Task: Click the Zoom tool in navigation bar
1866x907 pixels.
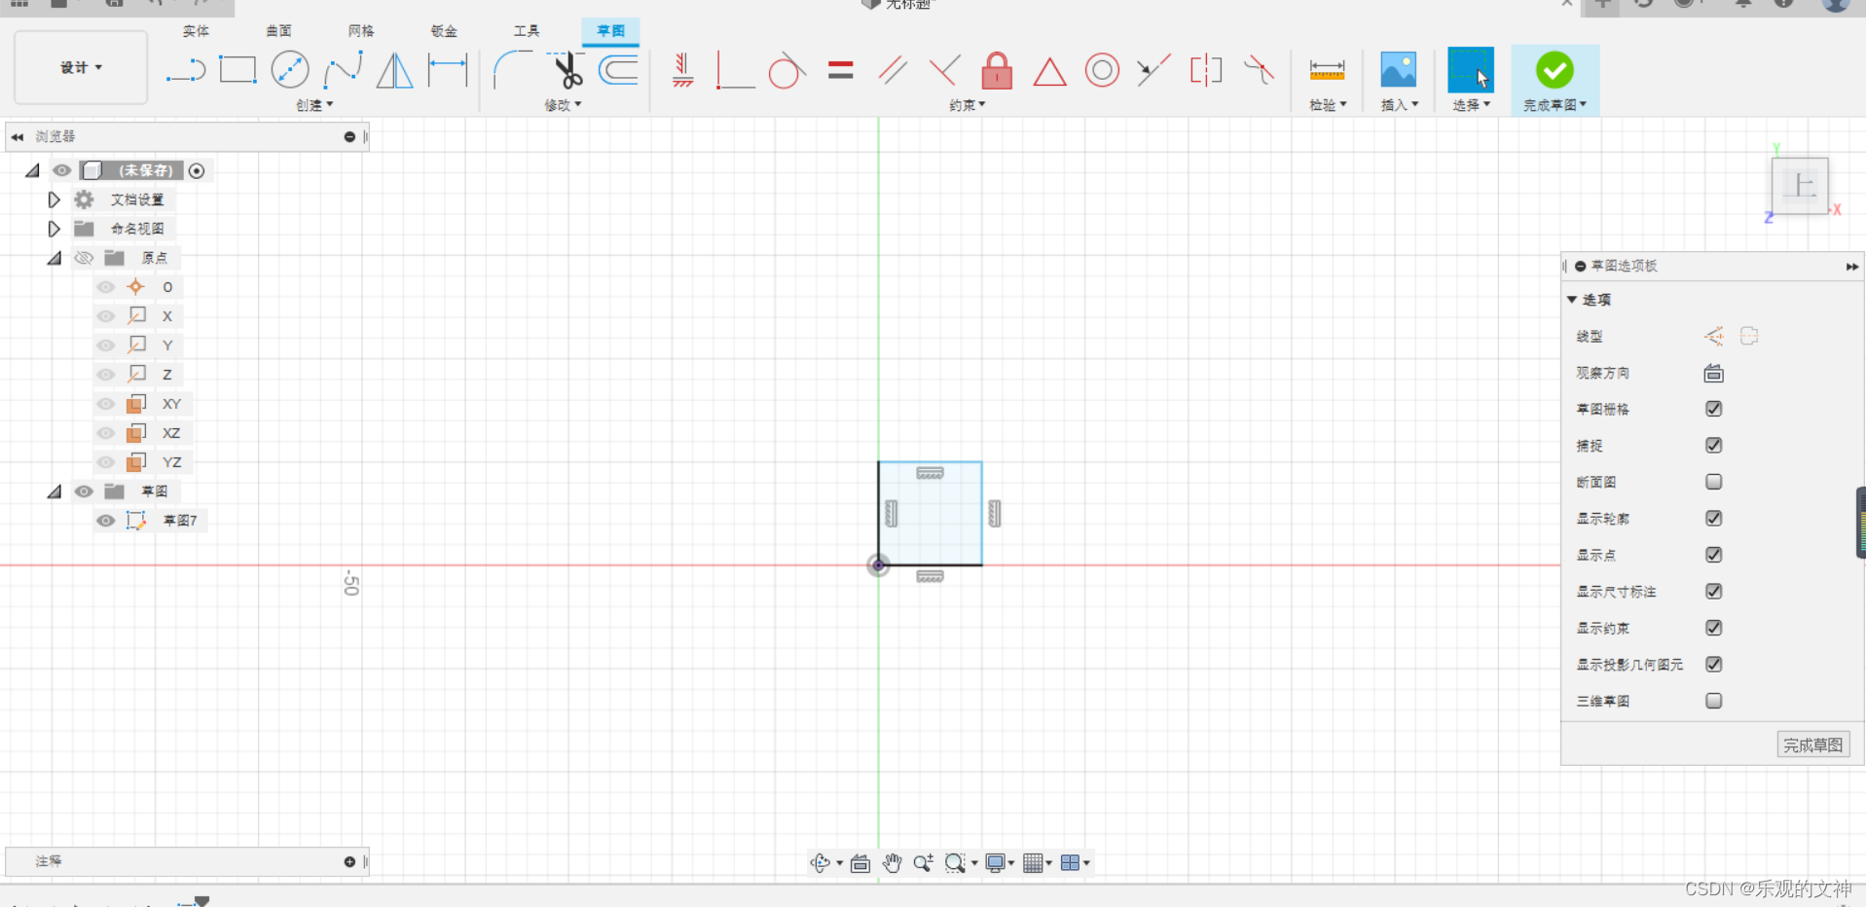Action: tap(923, 862)
